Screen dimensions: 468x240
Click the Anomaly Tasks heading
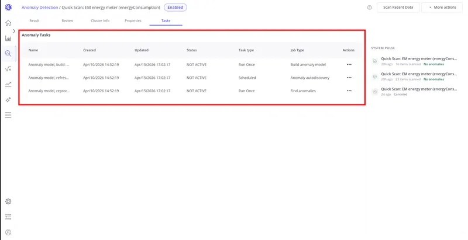36,35
